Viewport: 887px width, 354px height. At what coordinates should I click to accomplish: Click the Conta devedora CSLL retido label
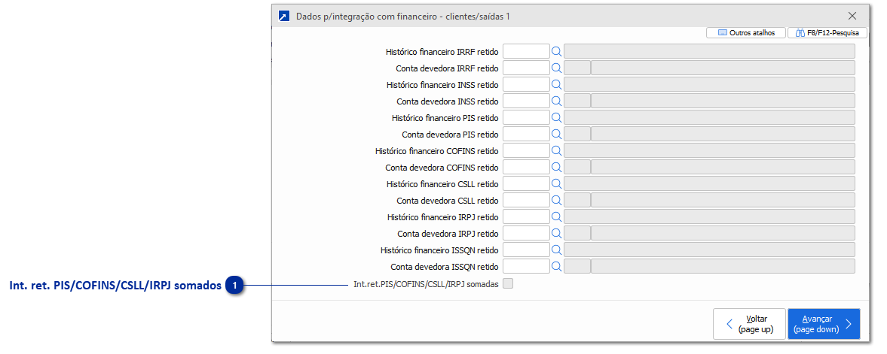click(x=448, y=201)
